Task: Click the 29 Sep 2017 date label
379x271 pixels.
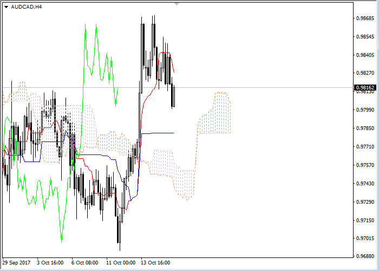Action: [x=16, y=263]
